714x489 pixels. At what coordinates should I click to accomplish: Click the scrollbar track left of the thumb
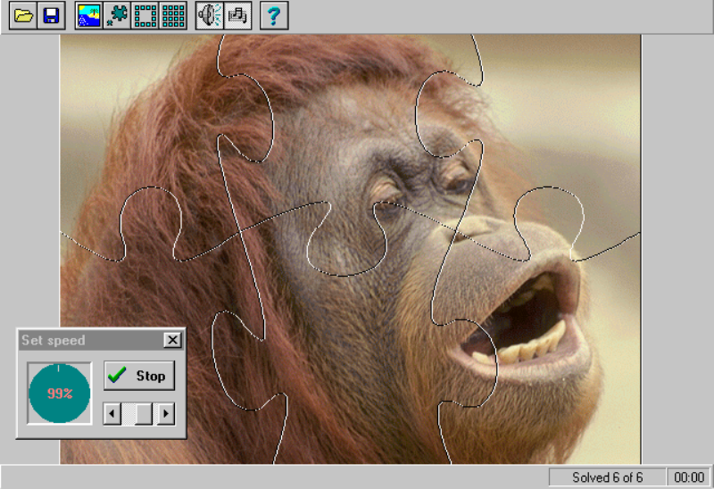(127, 413)
